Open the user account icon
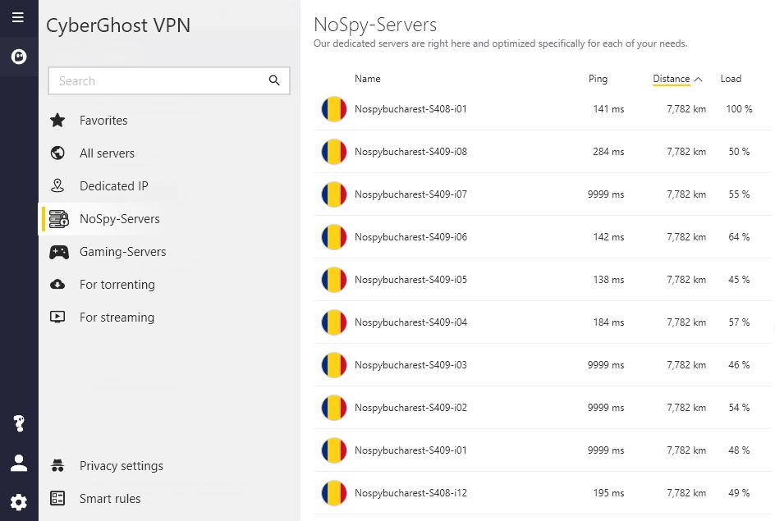 (x=19, y=463)
